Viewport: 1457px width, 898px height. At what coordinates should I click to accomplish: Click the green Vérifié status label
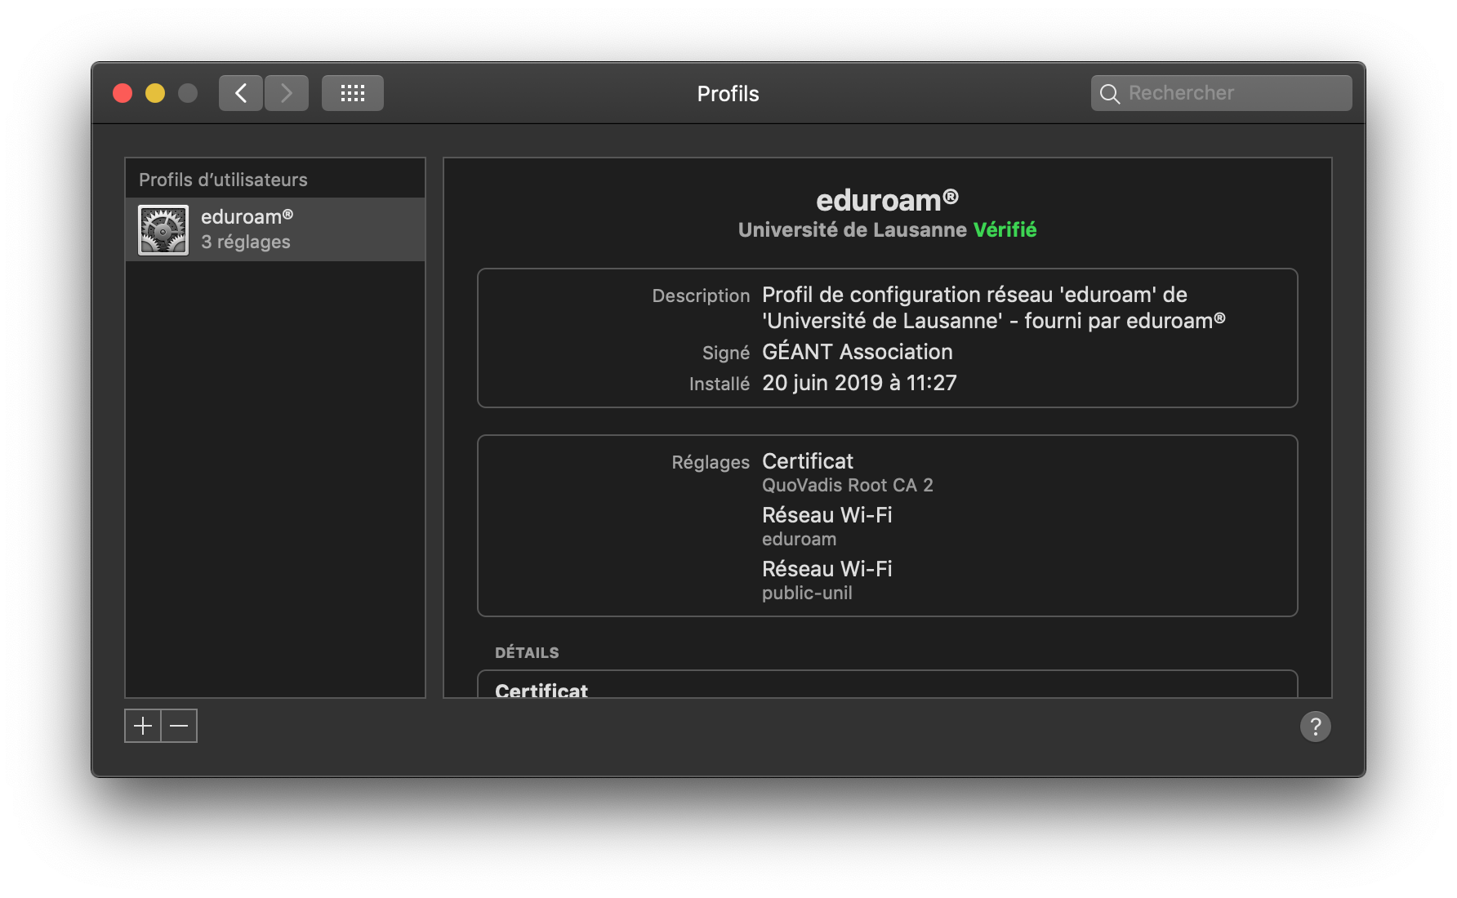pyautogui.click(x=1005, y=230)
